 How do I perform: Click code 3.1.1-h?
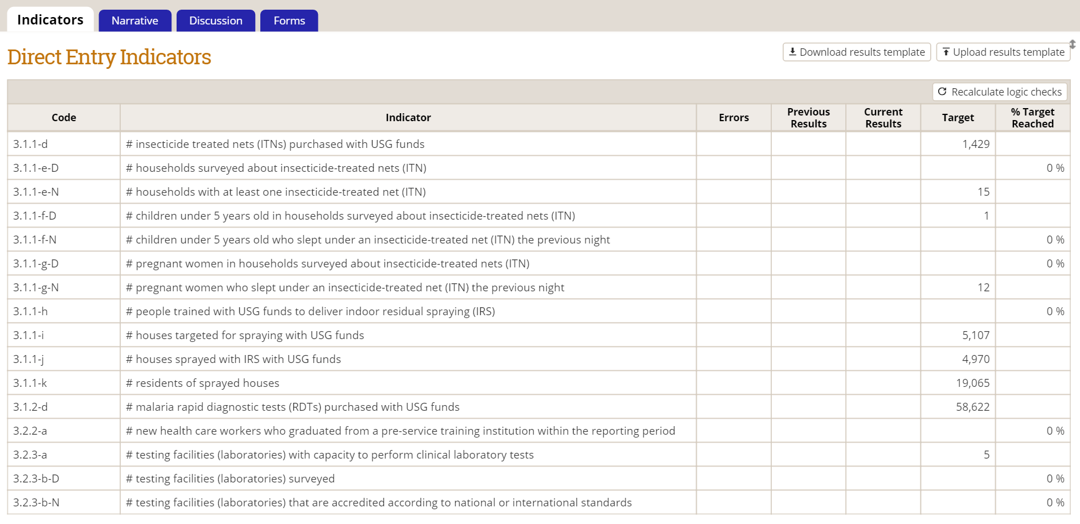31,311
